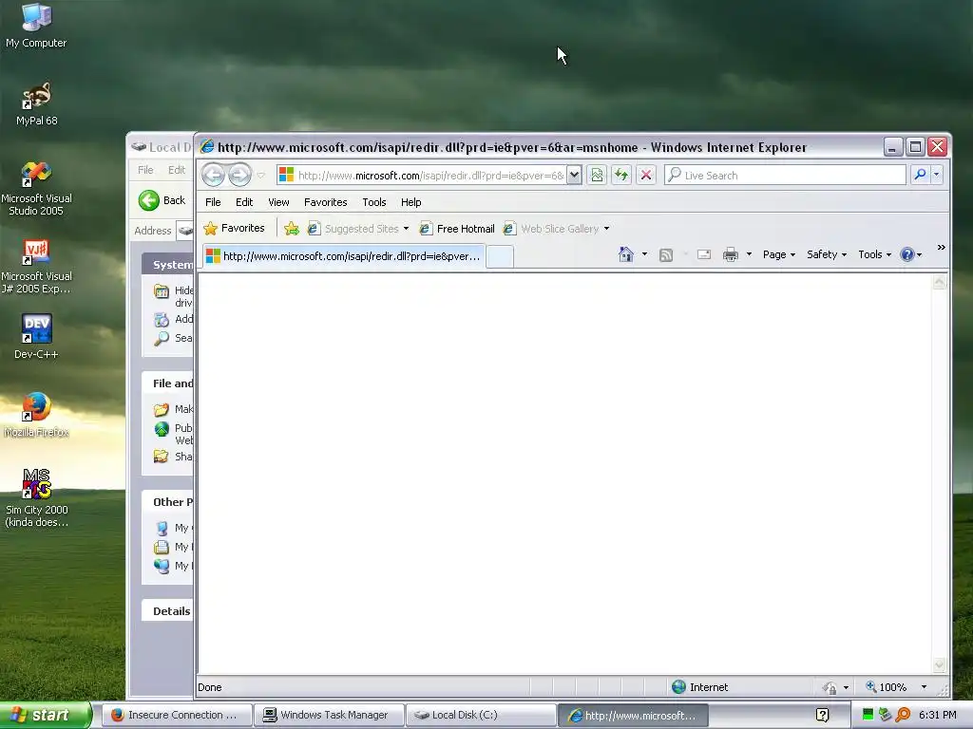The image size is (973, 729).
Task: Click the Hide drive contents icon
Action: point(162,291)
